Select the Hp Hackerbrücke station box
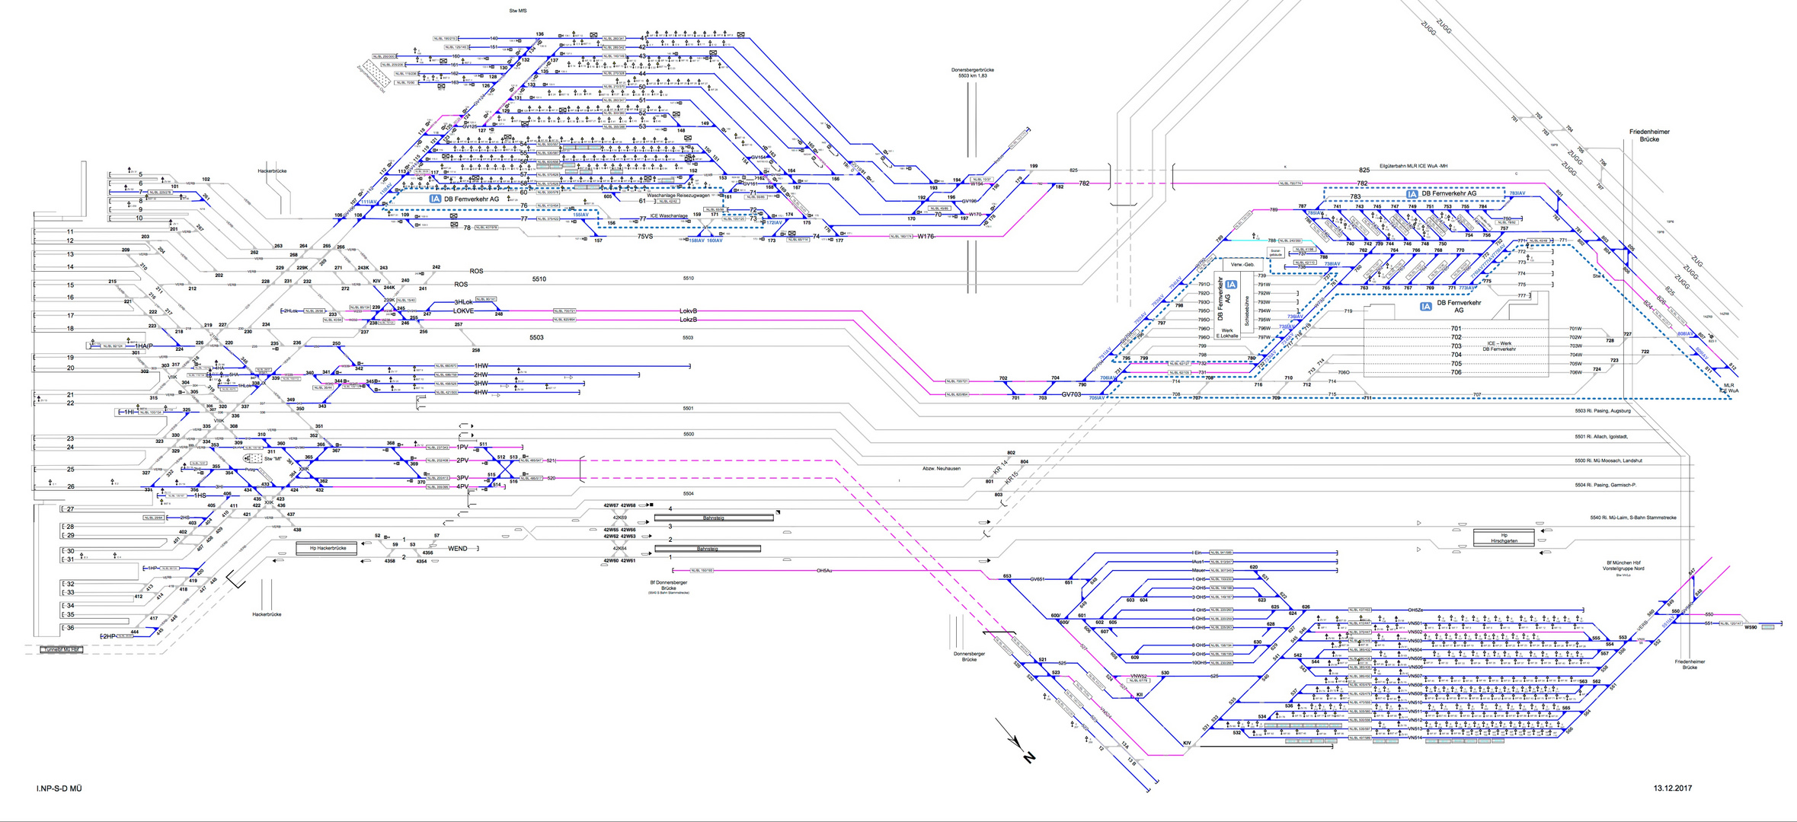1797x822 pixels. tap(328, 548)
